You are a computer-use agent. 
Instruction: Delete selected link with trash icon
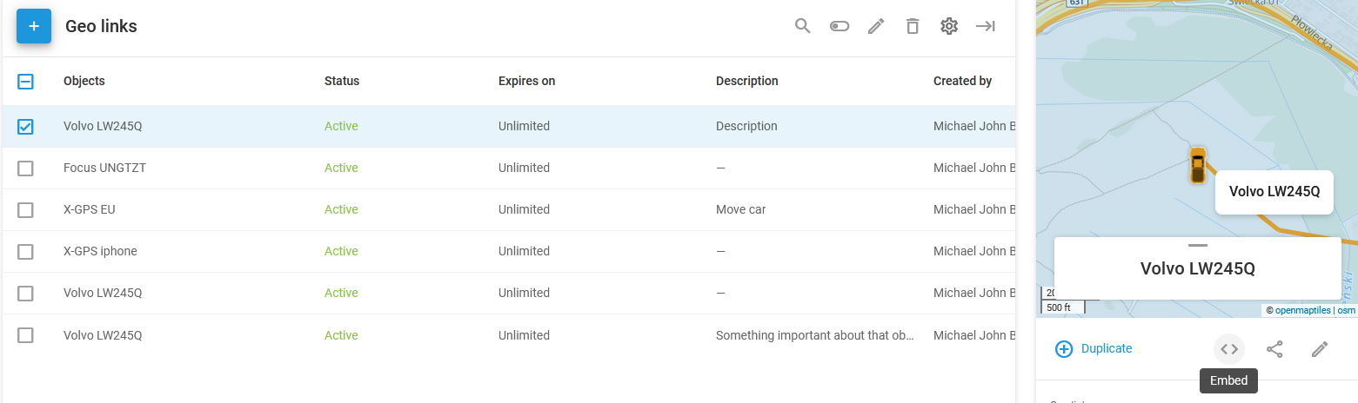(x=913, y=26)
